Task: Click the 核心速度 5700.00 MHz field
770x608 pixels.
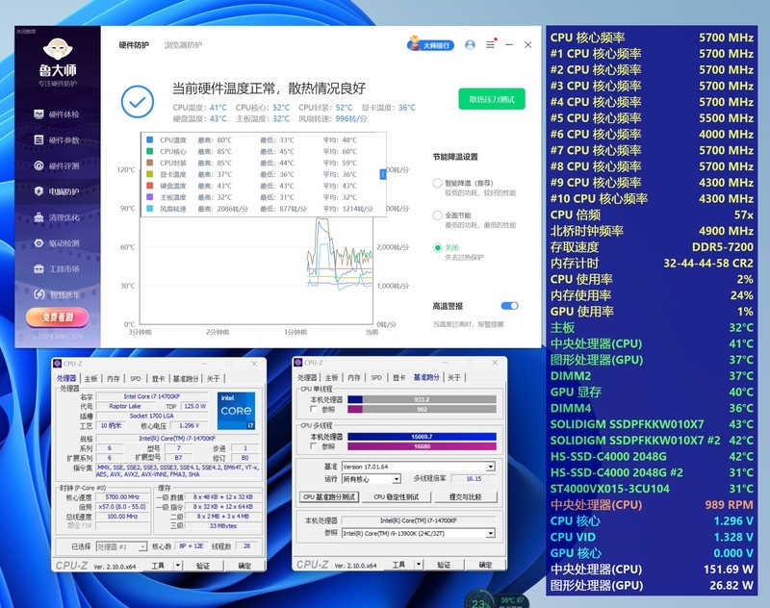Action: (x=122, y=497)
